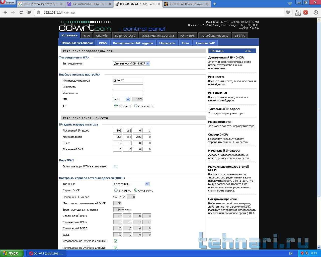Click last octet of Локальный DNS
321x257 pixels.
pyautogui.click(x=147, y=149)
